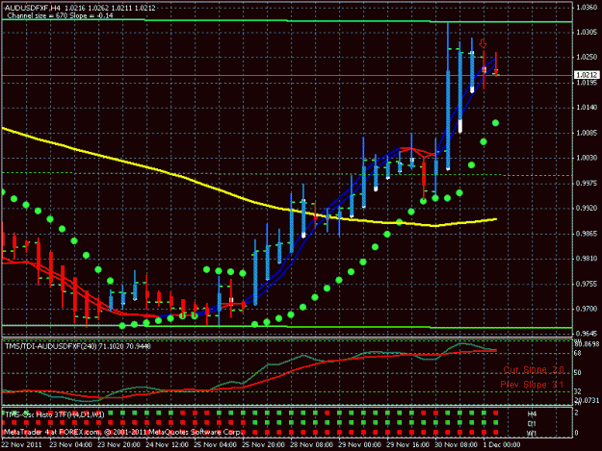Viewport: 602px width, 451px height.
Task: Click the '1 Dec 00:00' time axis label
Action: tap(502, 445)
